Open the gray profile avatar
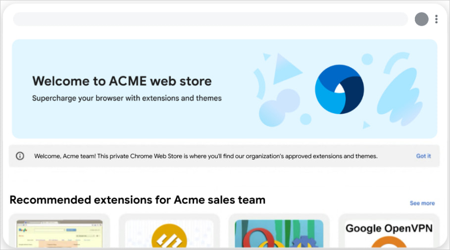Viewport: 450px width, 250px height. pyautogui.click(x=422, y=19)
